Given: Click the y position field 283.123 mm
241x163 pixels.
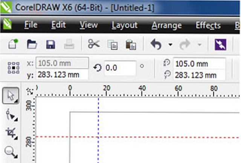Looking at the screenshot, I should pyautogui.click(x=62, y=75).
